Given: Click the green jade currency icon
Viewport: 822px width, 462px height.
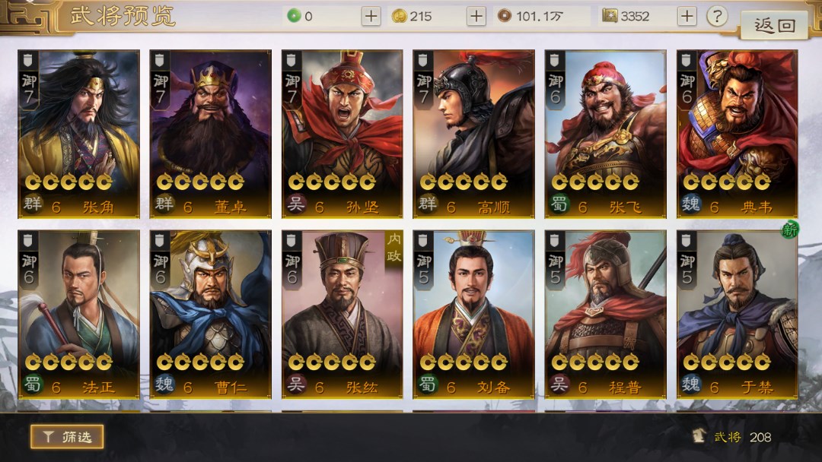Looking at the screenshot, I should tap(294, 16).
